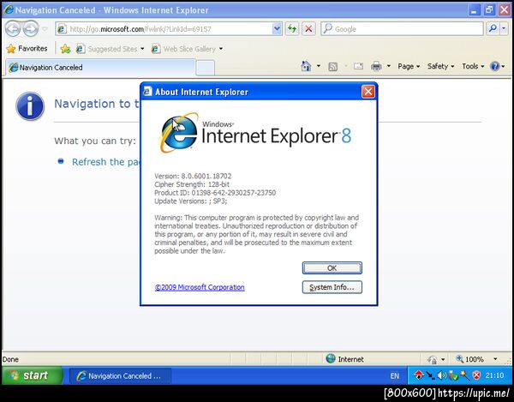This screenshot has height=402, width=514.
Task: Open the Favorites star button
Action: [27, 49]
